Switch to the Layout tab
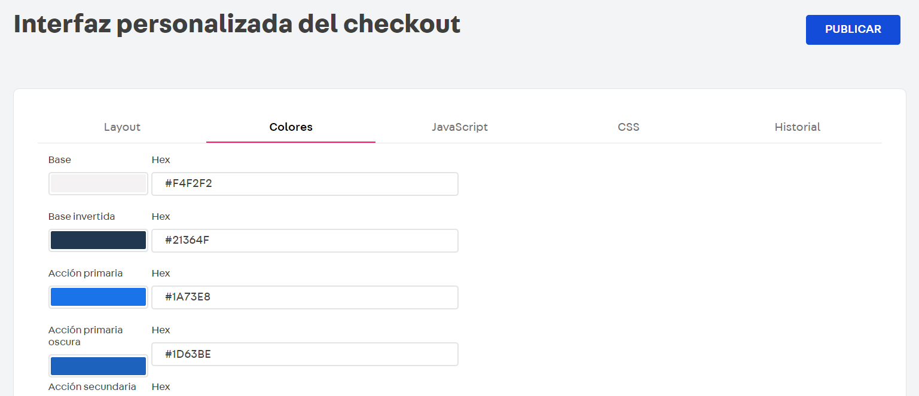 tap(122, 127)
